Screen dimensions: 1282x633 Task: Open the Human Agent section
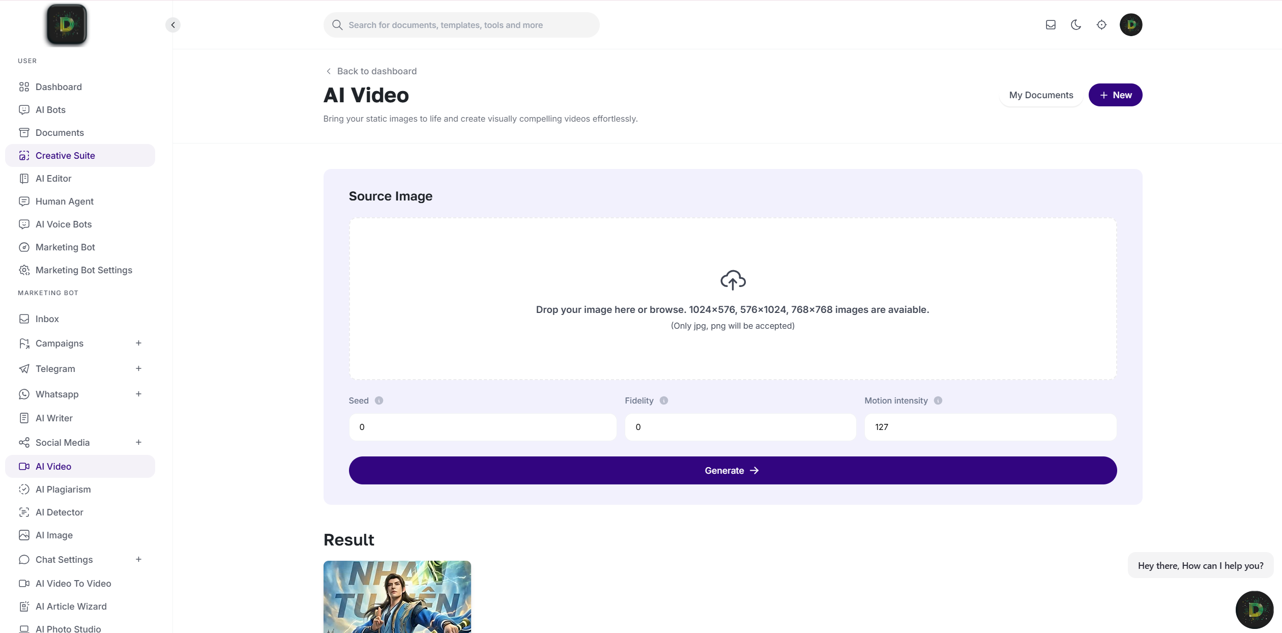64,201
